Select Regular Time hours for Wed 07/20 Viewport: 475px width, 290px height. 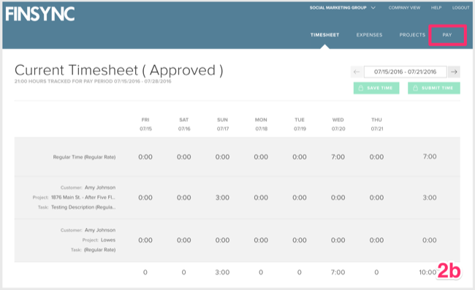click(x=338, y=157)
